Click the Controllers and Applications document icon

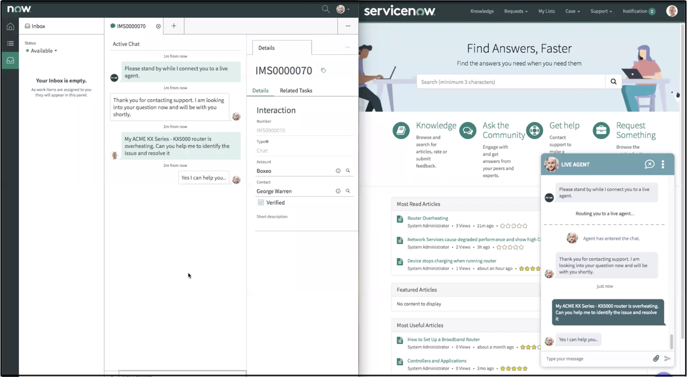400,362
